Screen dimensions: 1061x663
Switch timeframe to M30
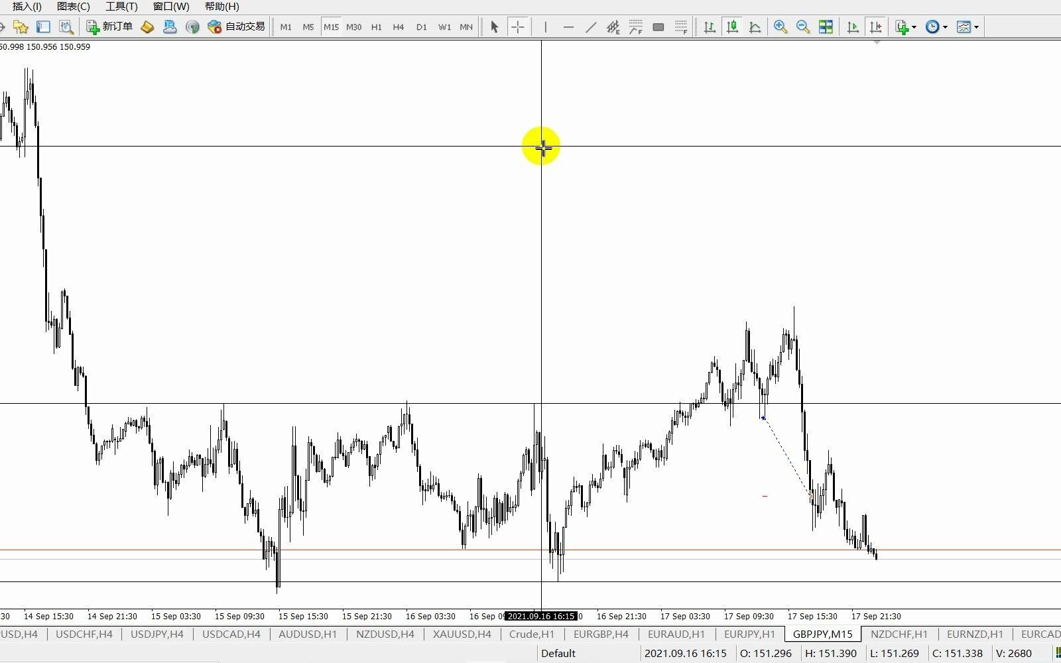(353, 27)
